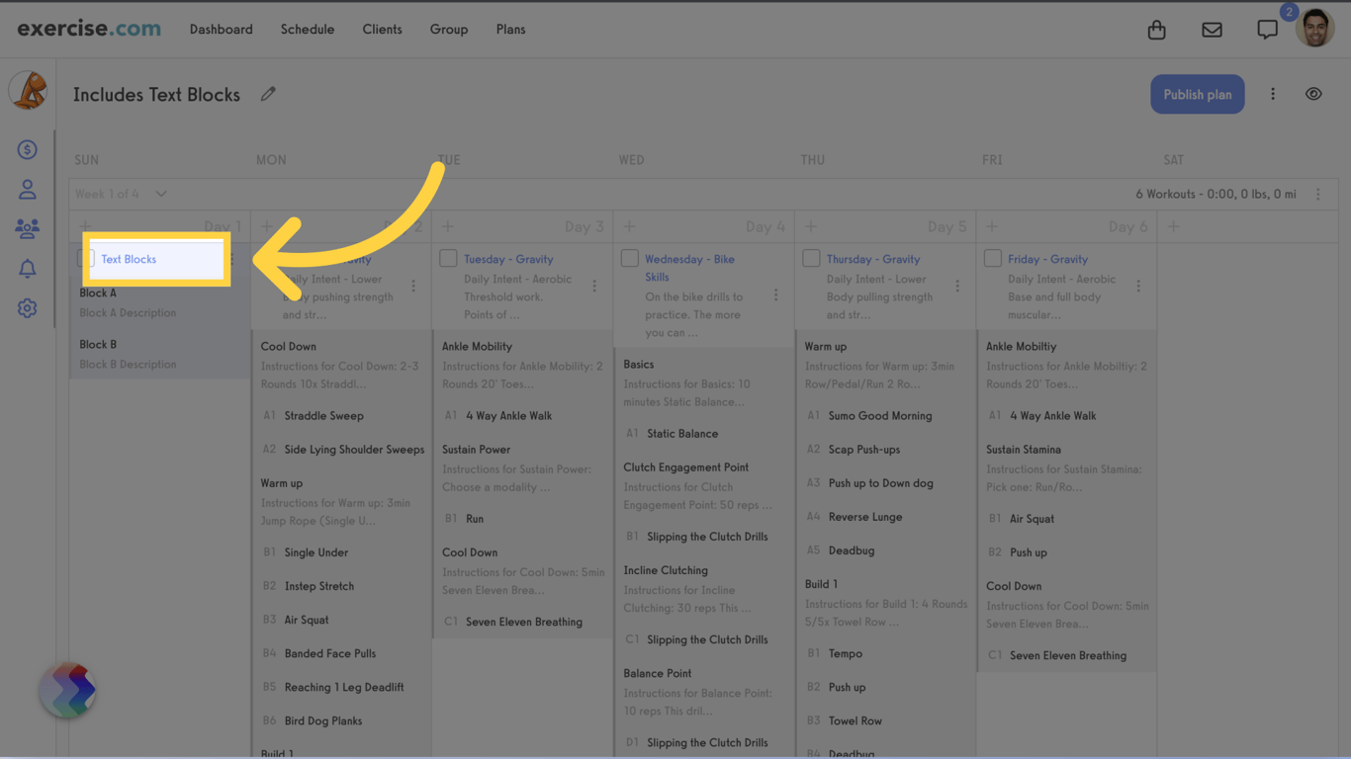This screenshot has width=1351, height=759.
Task: Open the dollar payments sidebar icon
Action: click(28, 149)
